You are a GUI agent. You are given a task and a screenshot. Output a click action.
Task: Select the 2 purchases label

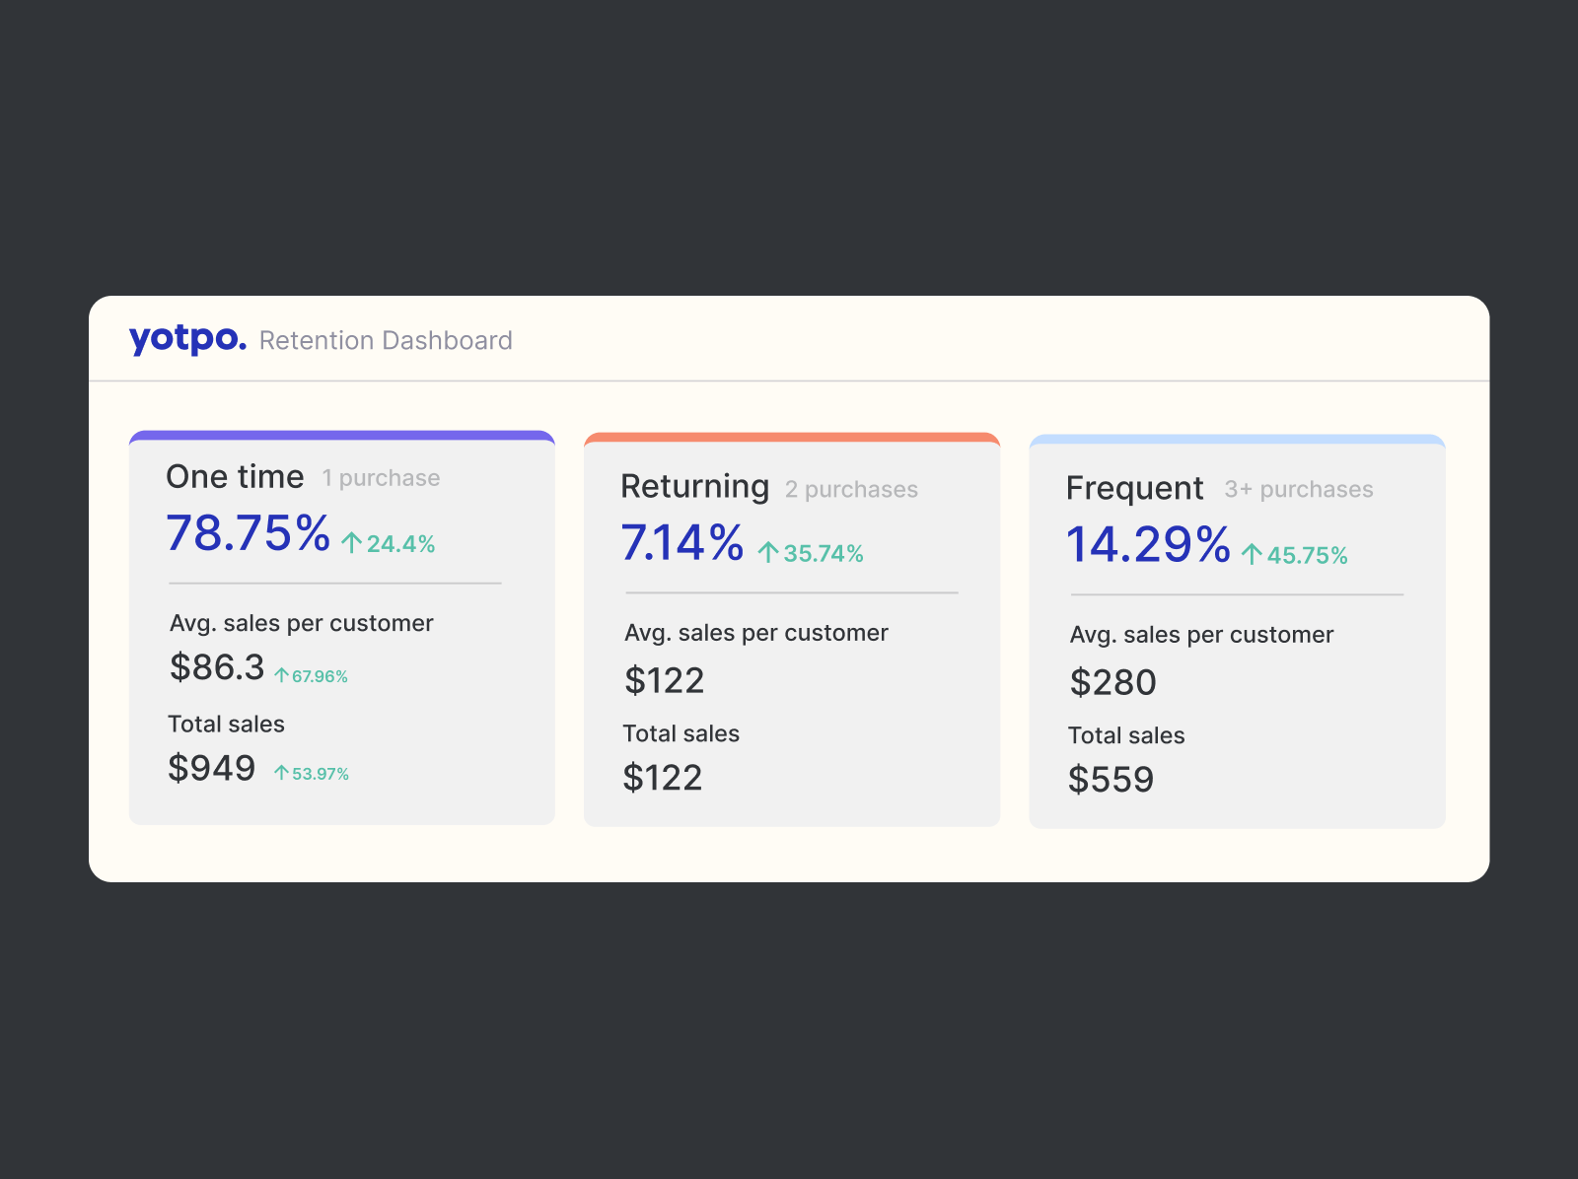851,489
